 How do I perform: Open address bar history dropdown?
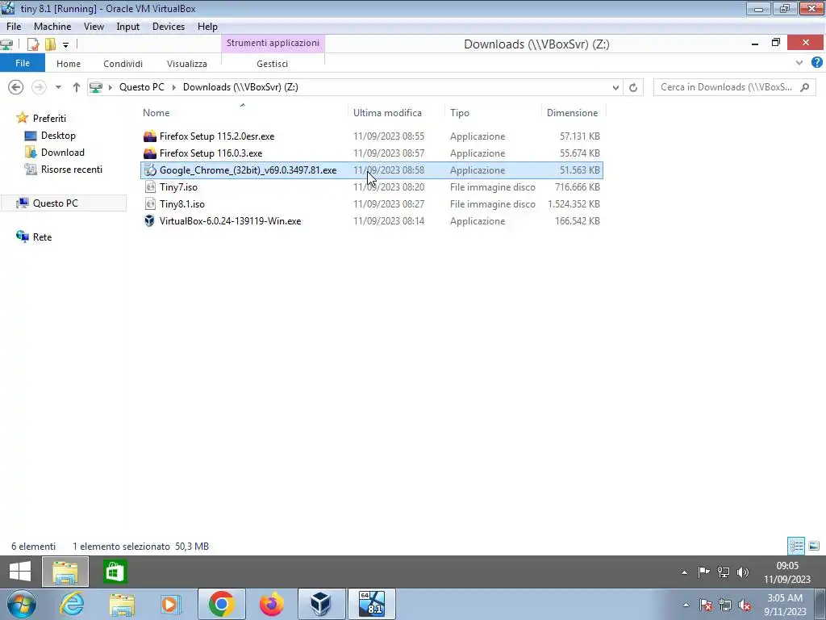[x=615, y=87]
